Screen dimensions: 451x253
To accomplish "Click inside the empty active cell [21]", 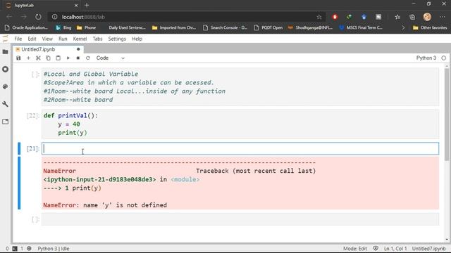I will pyautogui.click(x=240, y=148).
